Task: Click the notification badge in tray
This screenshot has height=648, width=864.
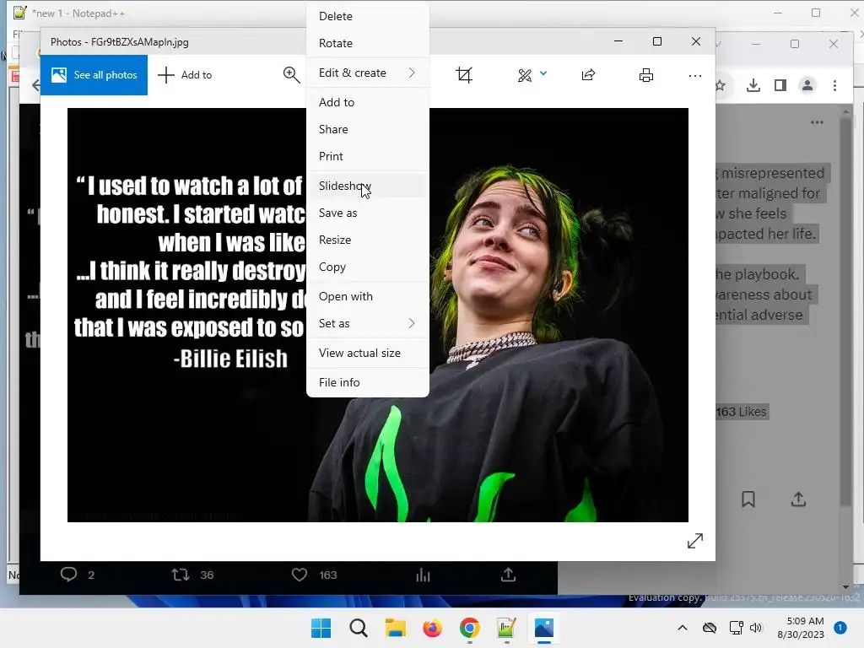Action: point(840,628)
